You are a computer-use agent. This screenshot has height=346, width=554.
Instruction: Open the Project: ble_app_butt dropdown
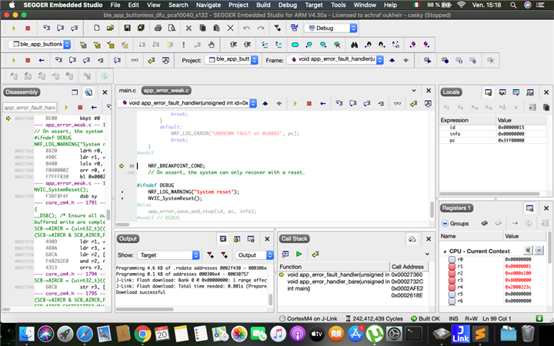232,60
